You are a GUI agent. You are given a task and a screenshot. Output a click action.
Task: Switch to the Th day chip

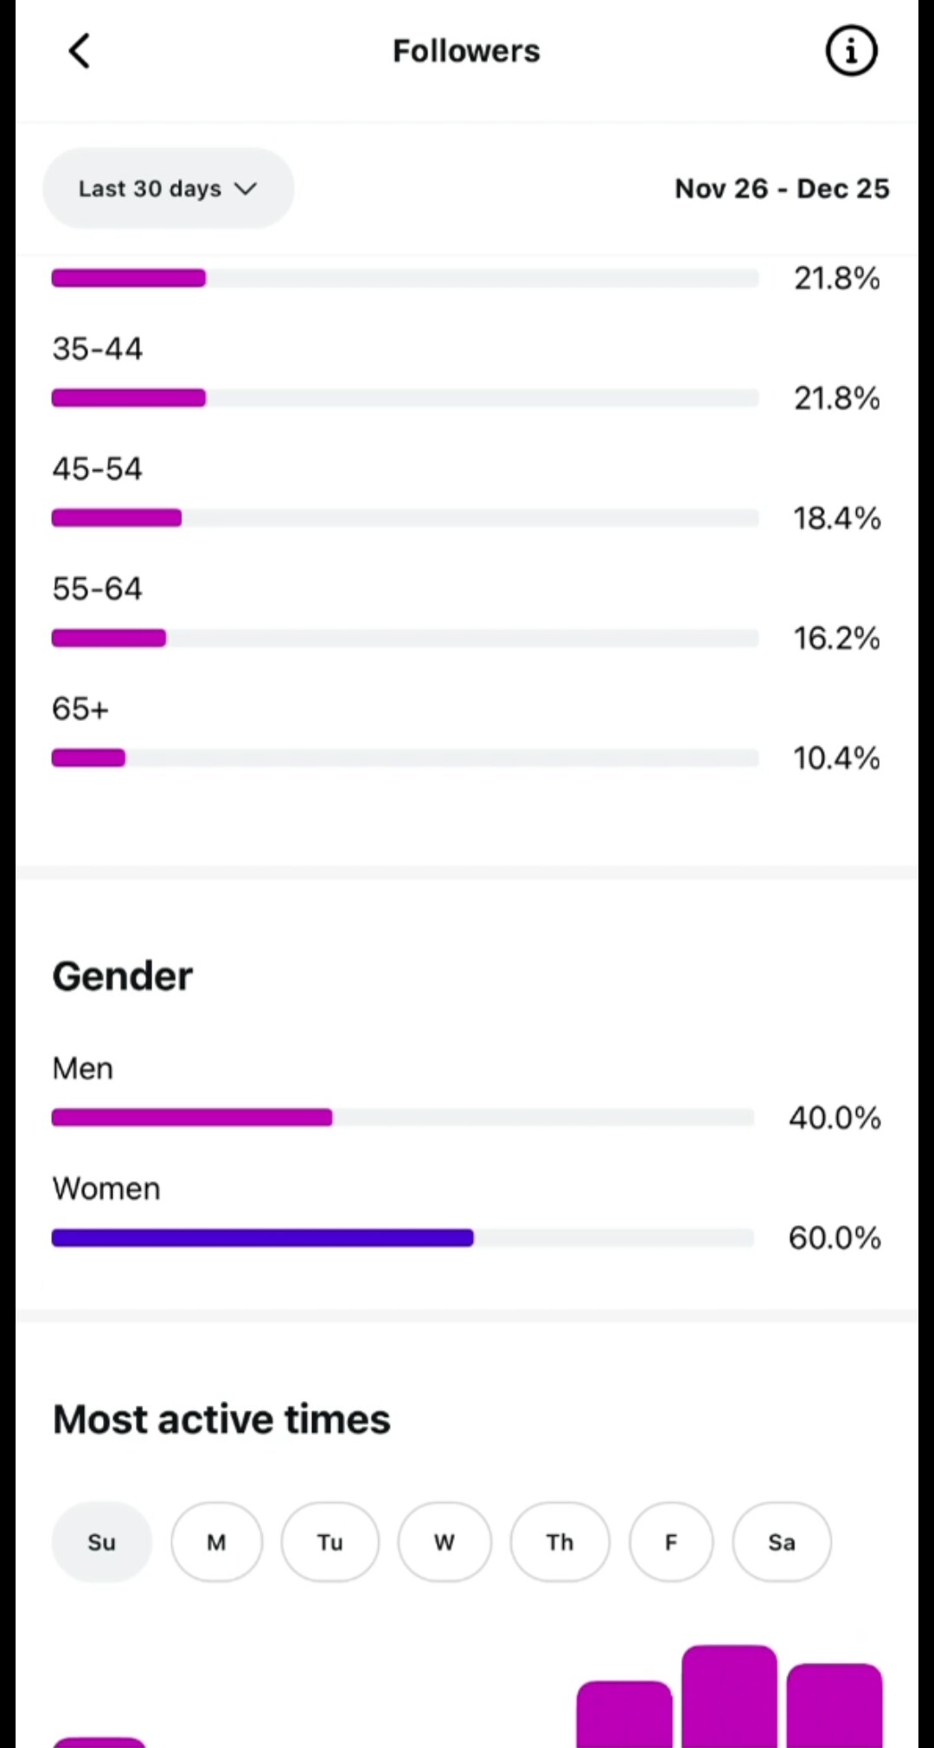pyautogui.click(x=560, y=1542)
